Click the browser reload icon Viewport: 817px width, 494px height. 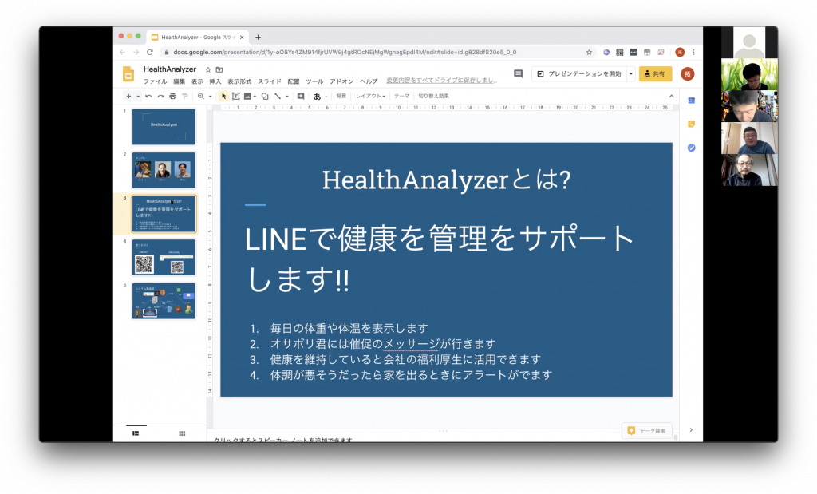click(x=149, y=52)
